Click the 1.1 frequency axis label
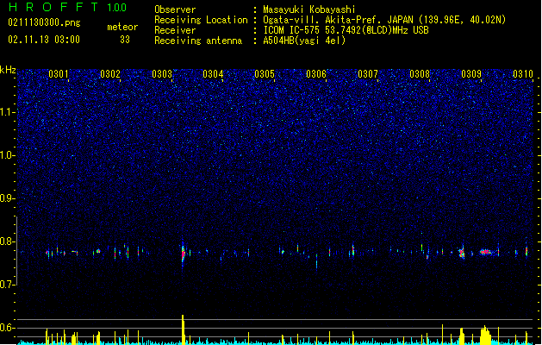This screenshot has width=542, height=345. click(7, 112)
